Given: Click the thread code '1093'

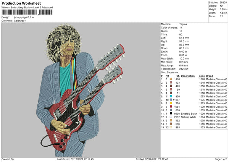Looking at the screenshot, I should coord(202,97).
